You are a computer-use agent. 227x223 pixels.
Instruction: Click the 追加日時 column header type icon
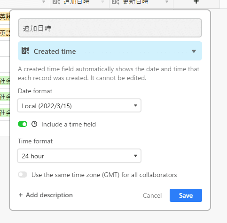[56, 2]
